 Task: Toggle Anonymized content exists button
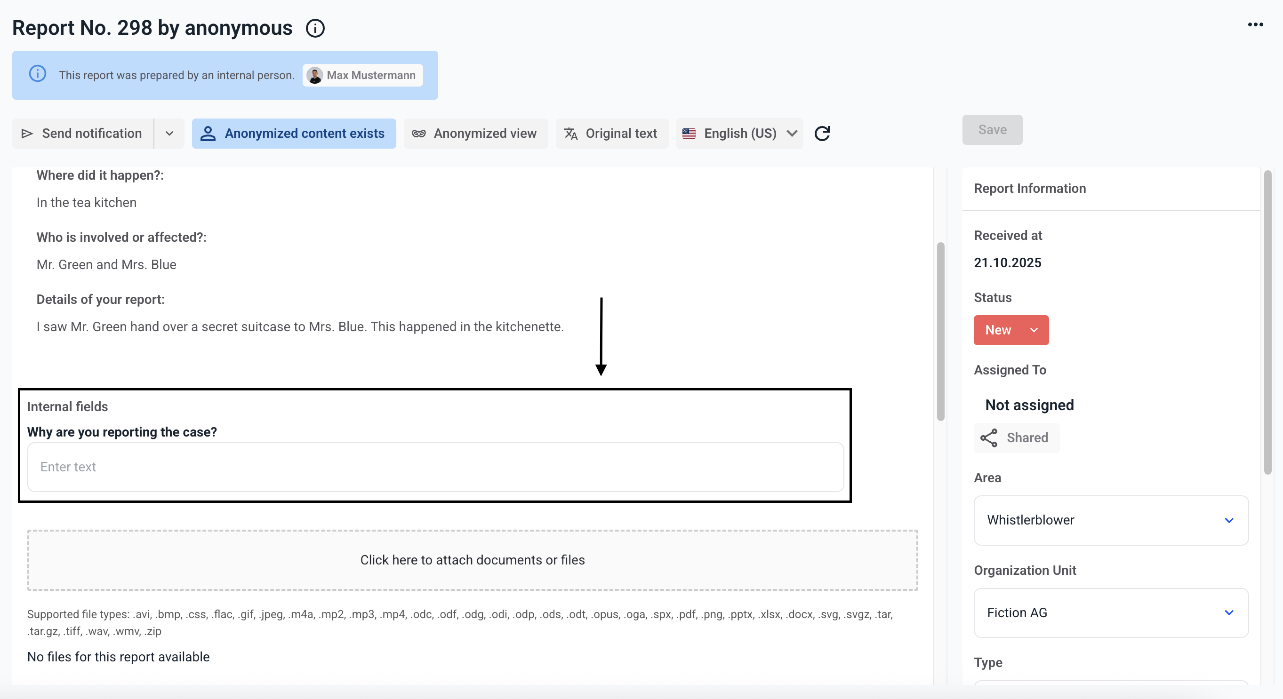(x=293, y=134)
